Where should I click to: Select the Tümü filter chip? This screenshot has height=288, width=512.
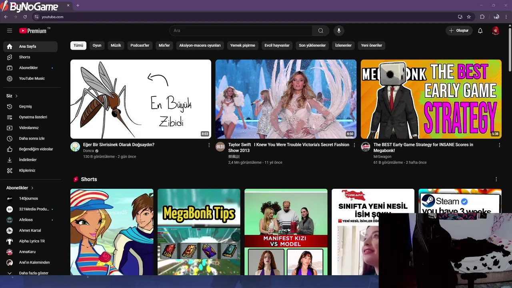point(78,46)
